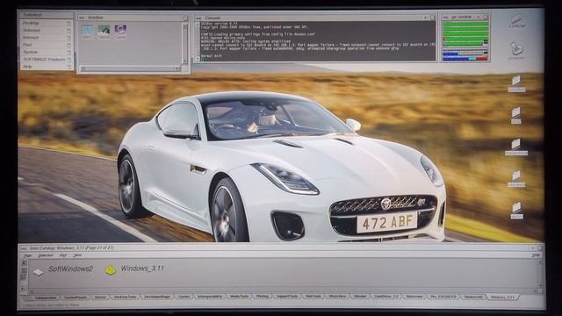
Task: Select the Windows_3.11 catalog tab
Action: 502,298
